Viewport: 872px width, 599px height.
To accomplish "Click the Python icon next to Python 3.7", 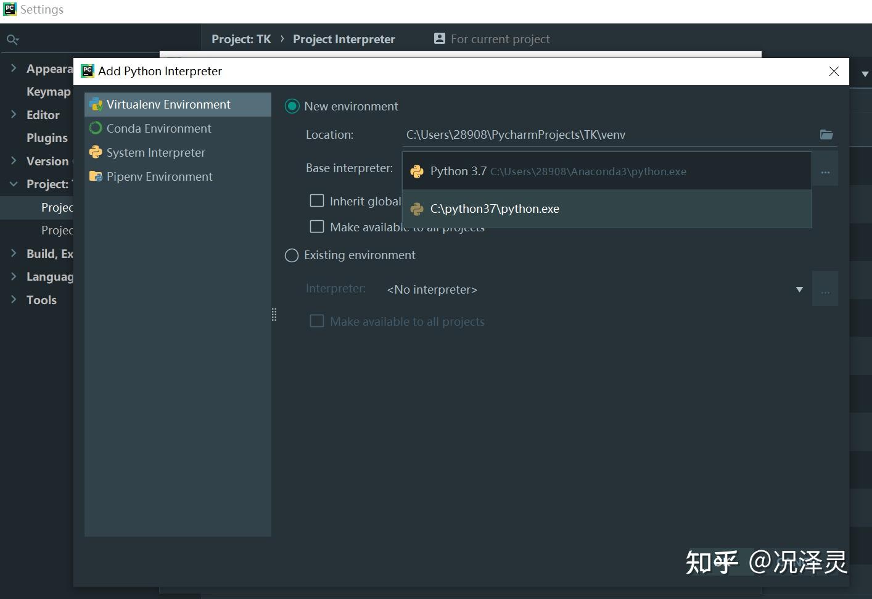I will click(417, 171).
